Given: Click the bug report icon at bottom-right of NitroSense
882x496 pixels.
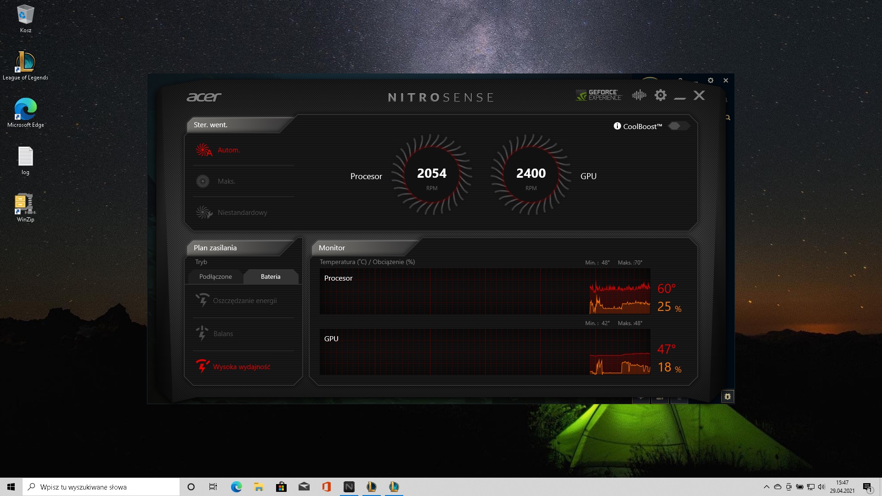Looking at the screenshot, I should click(x=727, y=396).
